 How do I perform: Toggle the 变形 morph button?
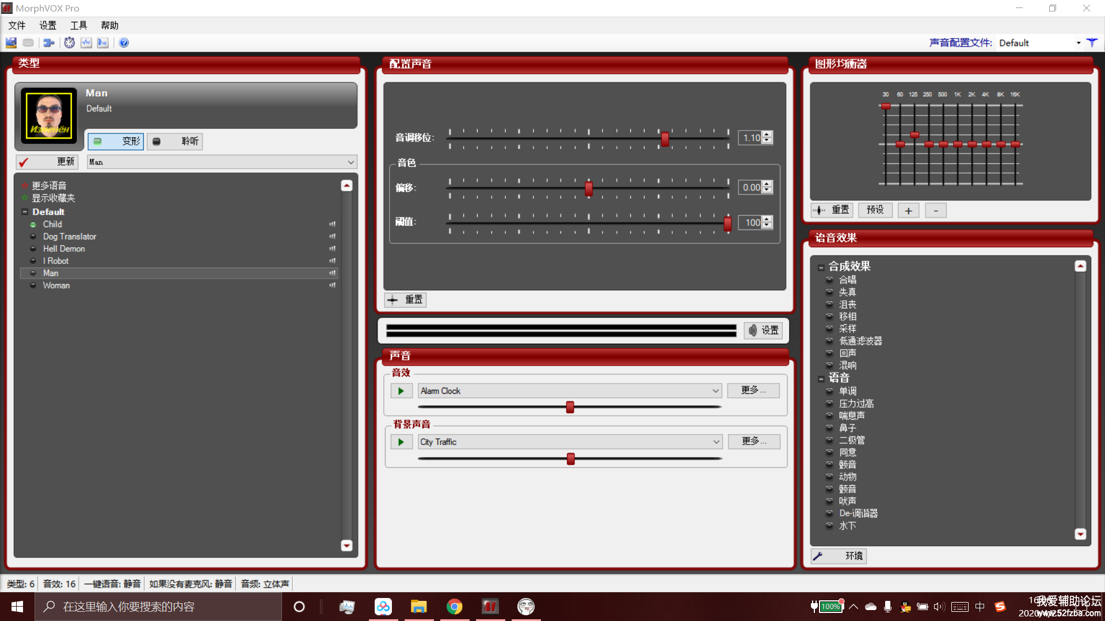coord(116,141)
